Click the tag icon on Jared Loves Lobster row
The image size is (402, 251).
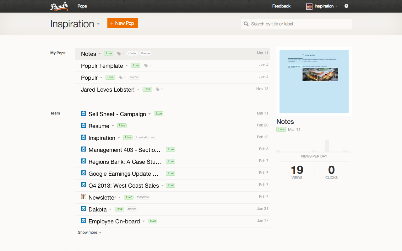[x=158, y=89]
